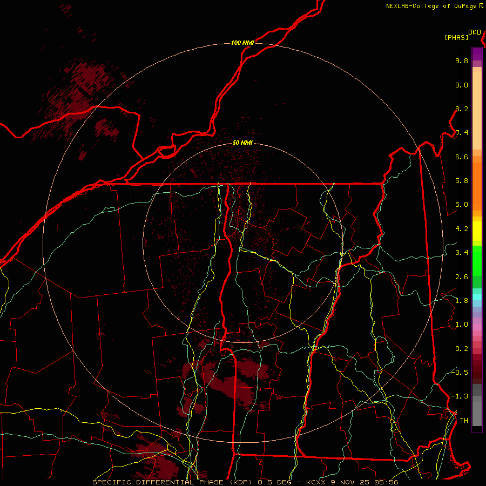Pick the orange band on the color scale
Screen dimensions: 486x486
coord(477,186)
